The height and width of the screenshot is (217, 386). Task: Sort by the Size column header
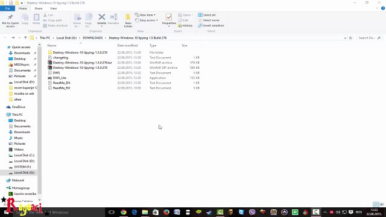[x=185, y=46]
